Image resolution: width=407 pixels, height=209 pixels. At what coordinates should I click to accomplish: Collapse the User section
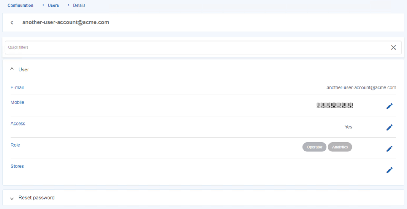pyautogui.click(x=12, y=69)
